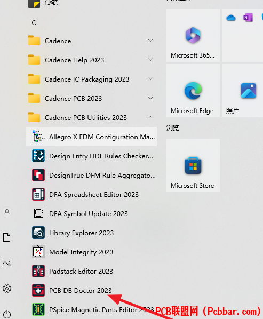Launch Allegro X EDM Configuration Manager icon
263x319 pixels.
(38, 137)
